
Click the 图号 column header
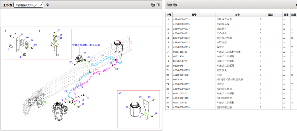click(194, 14)
